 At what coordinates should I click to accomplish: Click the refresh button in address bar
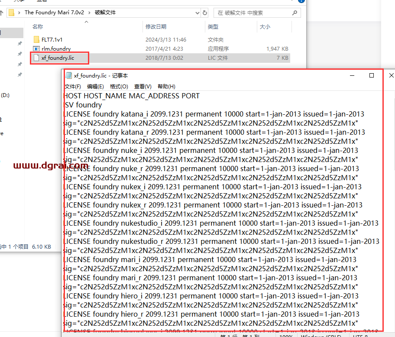pos(205,13)
